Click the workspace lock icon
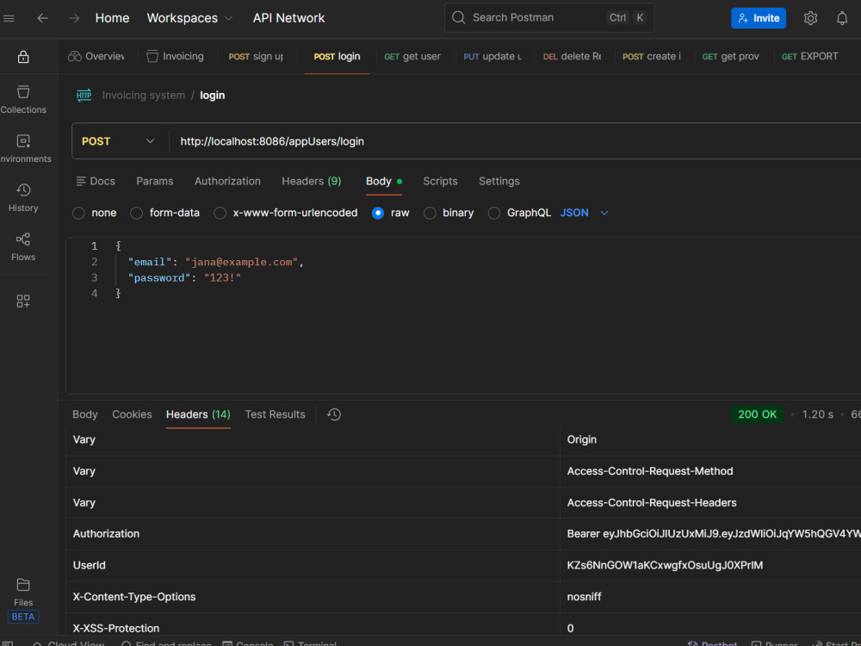Screen dimensions: 861x646 tap(23, 57)
